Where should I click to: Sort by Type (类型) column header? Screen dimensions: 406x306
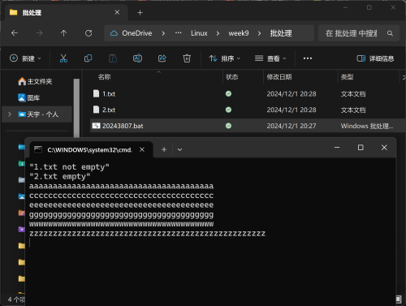click(x=347, y=77)
